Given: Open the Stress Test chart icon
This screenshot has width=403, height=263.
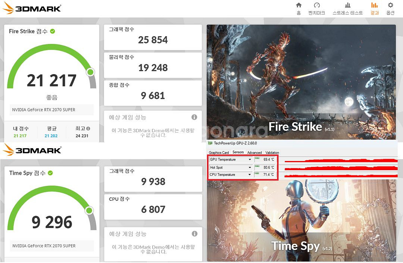Looking at the screenshot, I should pyautogui.click(x=347, y=5).
